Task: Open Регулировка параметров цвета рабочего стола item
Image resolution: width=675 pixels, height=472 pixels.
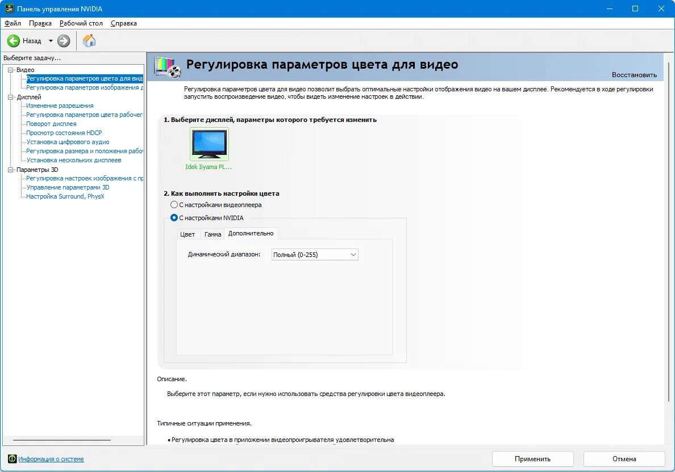Action: [x=84, y=115]
